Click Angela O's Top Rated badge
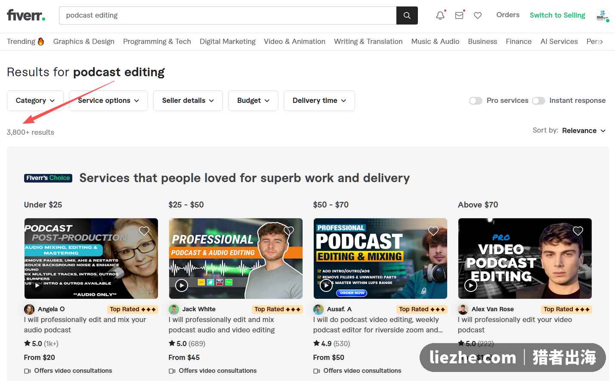 (133, 309)
